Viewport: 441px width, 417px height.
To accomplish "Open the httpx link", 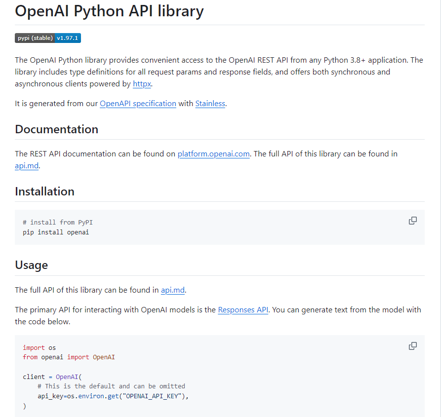I will (142, 84).
